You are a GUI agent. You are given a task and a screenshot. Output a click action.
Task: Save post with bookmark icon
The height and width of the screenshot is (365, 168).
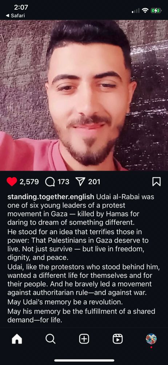tap(156, 182)
